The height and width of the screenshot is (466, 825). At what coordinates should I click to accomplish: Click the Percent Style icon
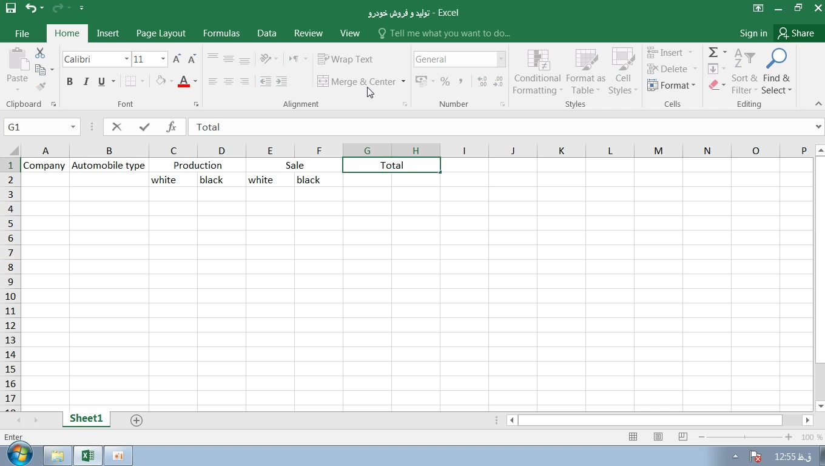(x=445, y=81)
